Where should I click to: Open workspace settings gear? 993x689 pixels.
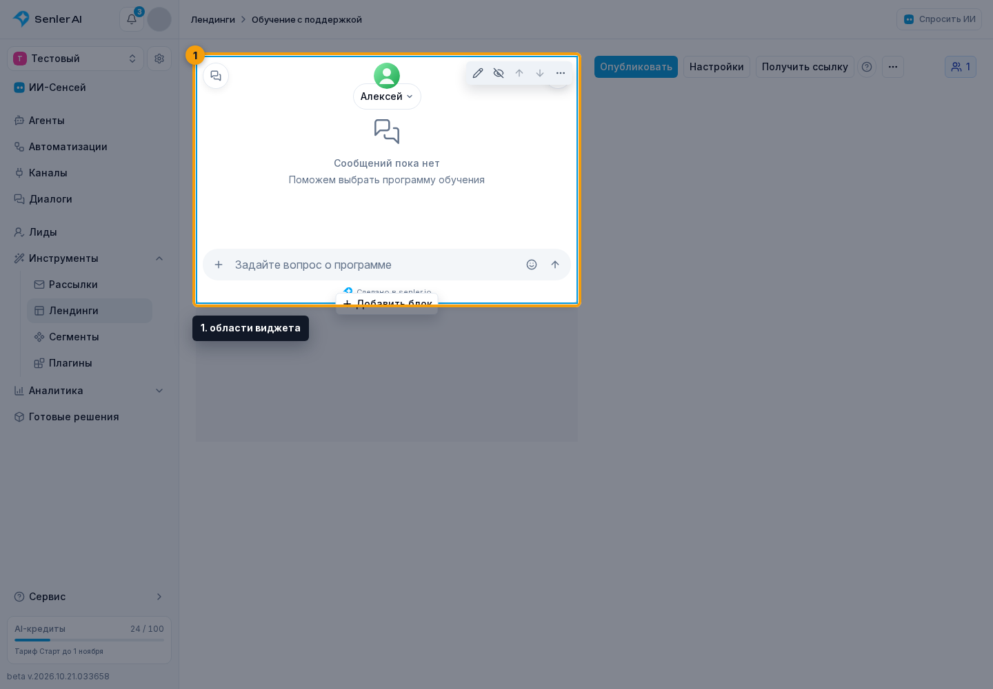[159, 59]
